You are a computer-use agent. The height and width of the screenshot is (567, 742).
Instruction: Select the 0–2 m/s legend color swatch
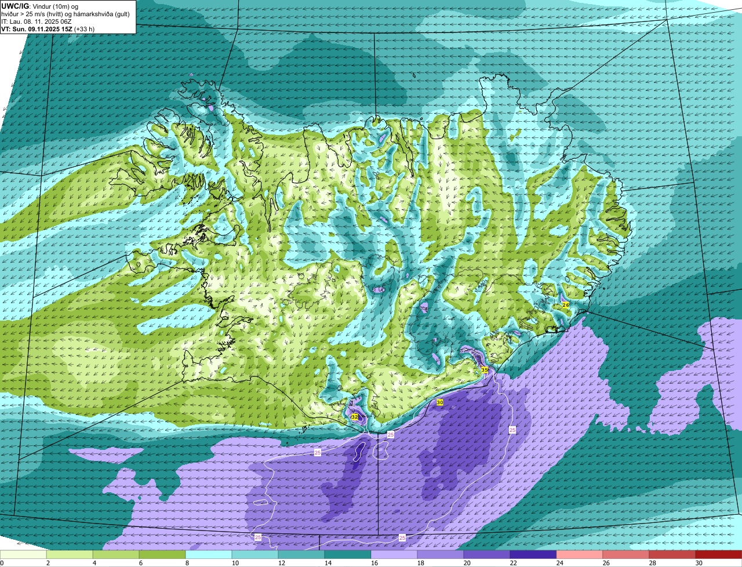pos(23,555)
